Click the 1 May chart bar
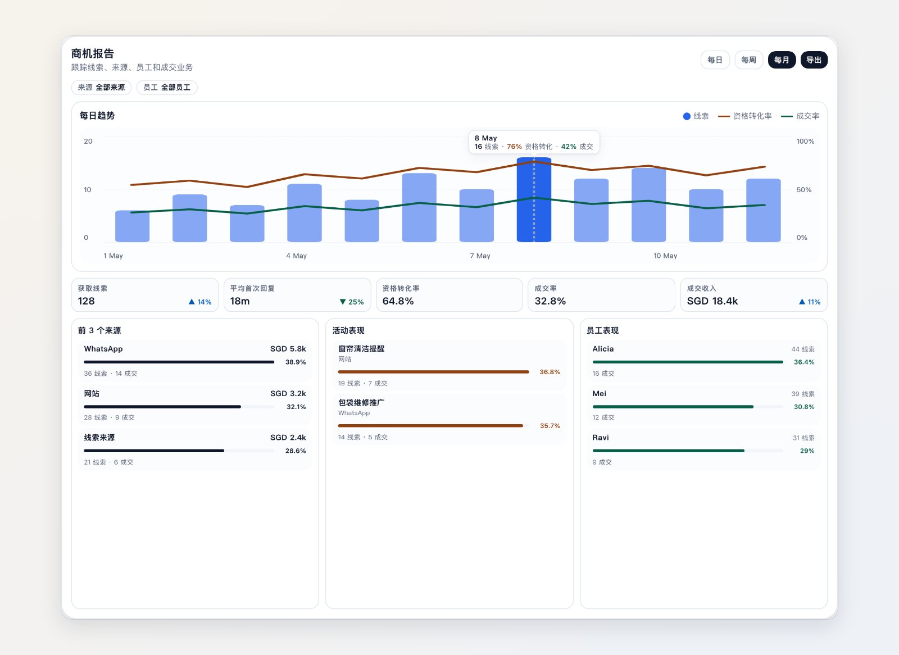This screenshot has height=655, width=899. point(132,226)
